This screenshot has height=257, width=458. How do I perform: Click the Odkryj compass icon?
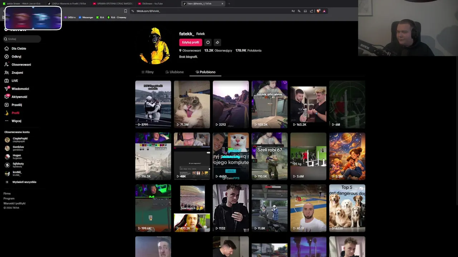6,56
